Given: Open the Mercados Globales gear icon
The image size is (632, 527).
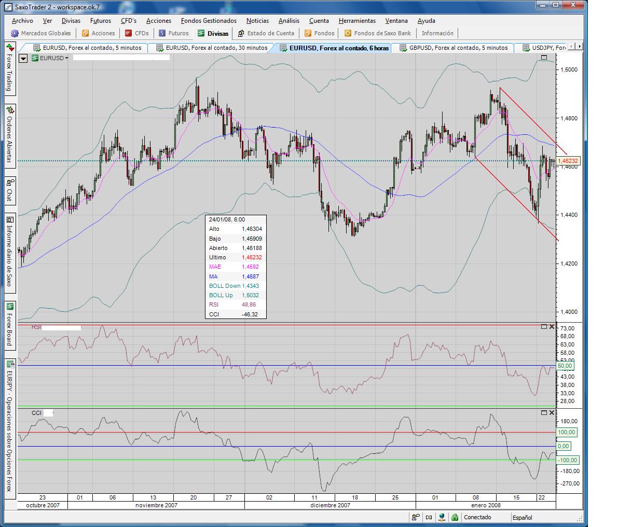Looking at the screenshot, I should [15, 33].
